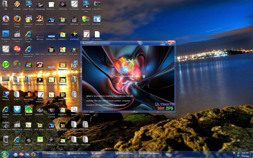This screenshot has width=253, height=158.
Task: Click Check compatibility online arrow
Action: click(x=144, y=76)
